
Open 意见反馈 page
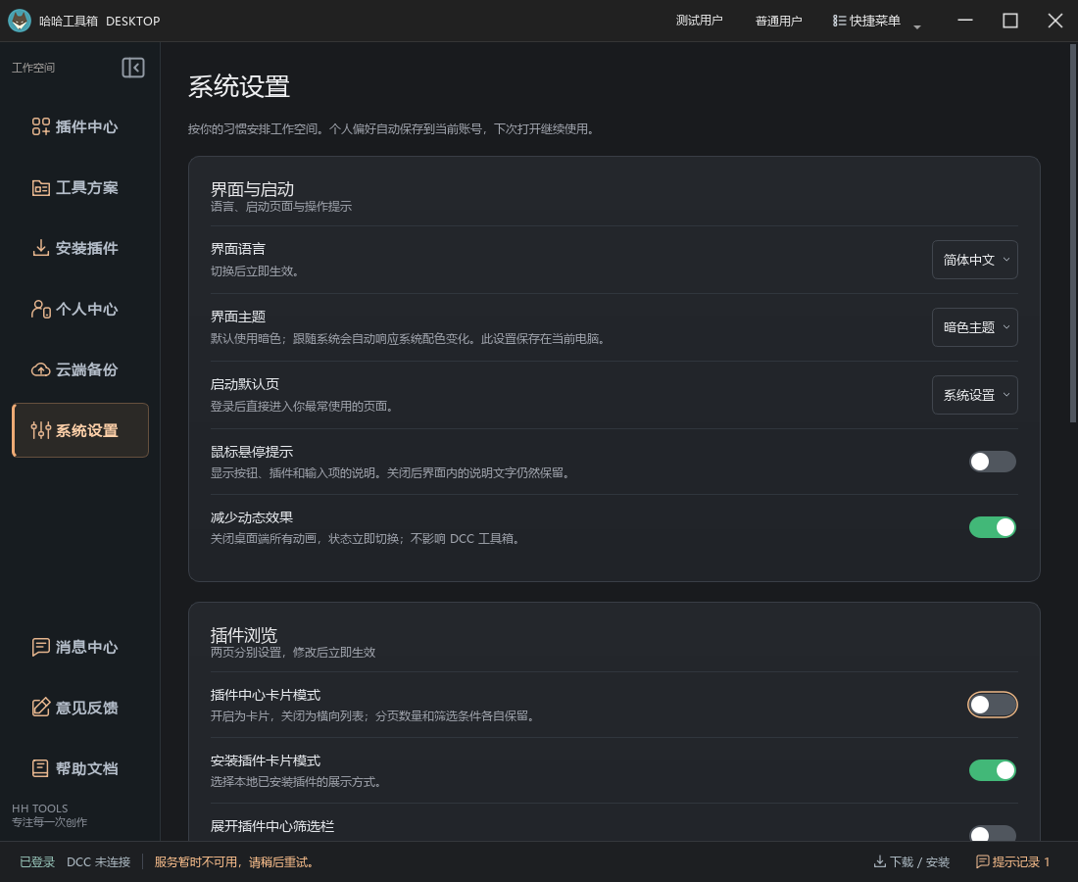[79, 708]
